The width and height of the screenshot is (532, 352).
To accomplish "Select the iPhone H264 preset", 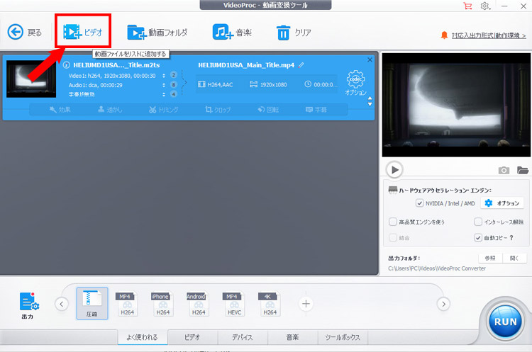I will (162, 304).
